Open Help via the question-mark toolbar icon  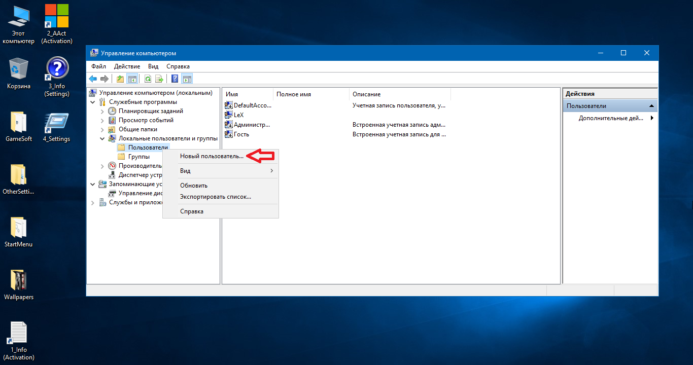coord(175,79)
